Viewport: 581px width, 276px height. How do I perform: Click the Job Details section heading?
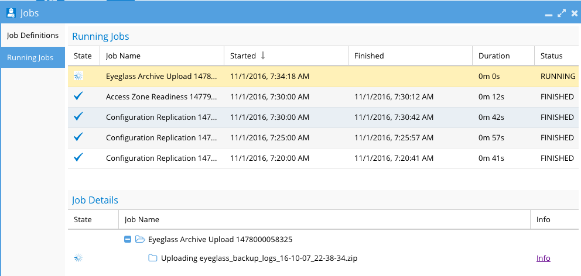(95, 200)
